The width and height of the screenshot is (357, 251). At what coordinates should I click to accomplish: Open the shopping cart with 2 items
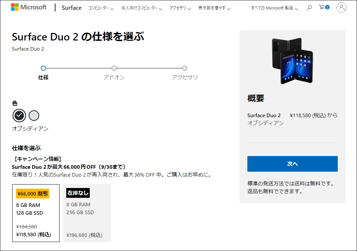[324, 7]
